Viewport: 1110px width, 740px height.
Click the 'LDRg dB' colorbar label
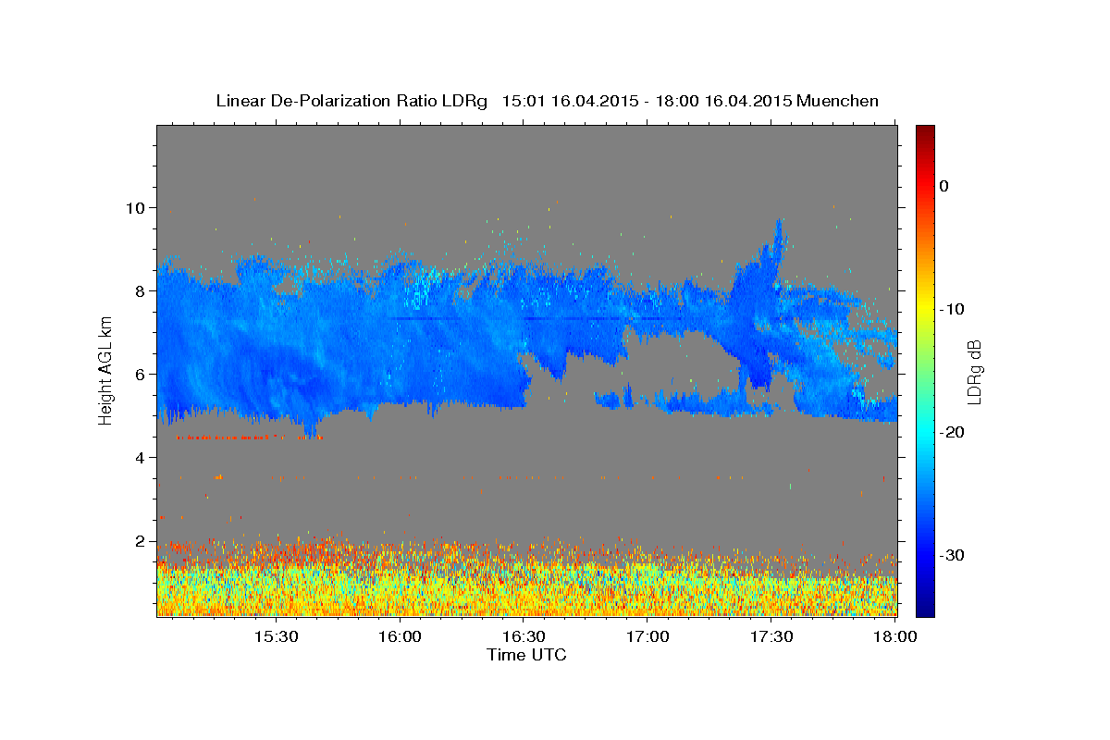tap(973, 373)
